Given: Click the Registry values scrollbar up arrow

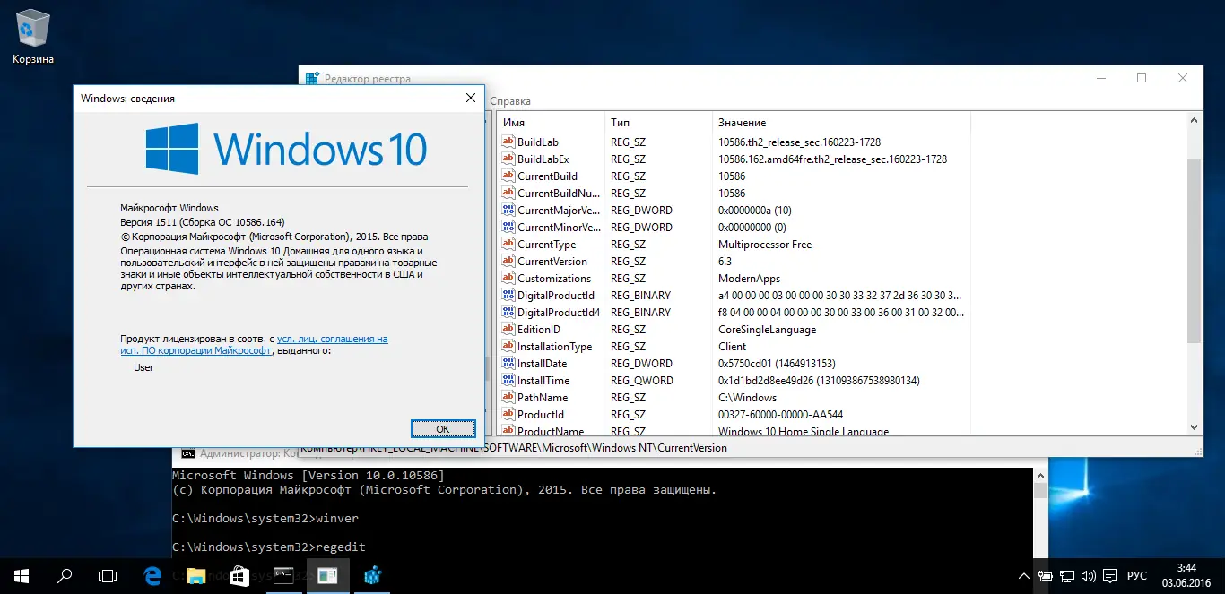Looking at the screenshot, I should [x=1194, y=120].
